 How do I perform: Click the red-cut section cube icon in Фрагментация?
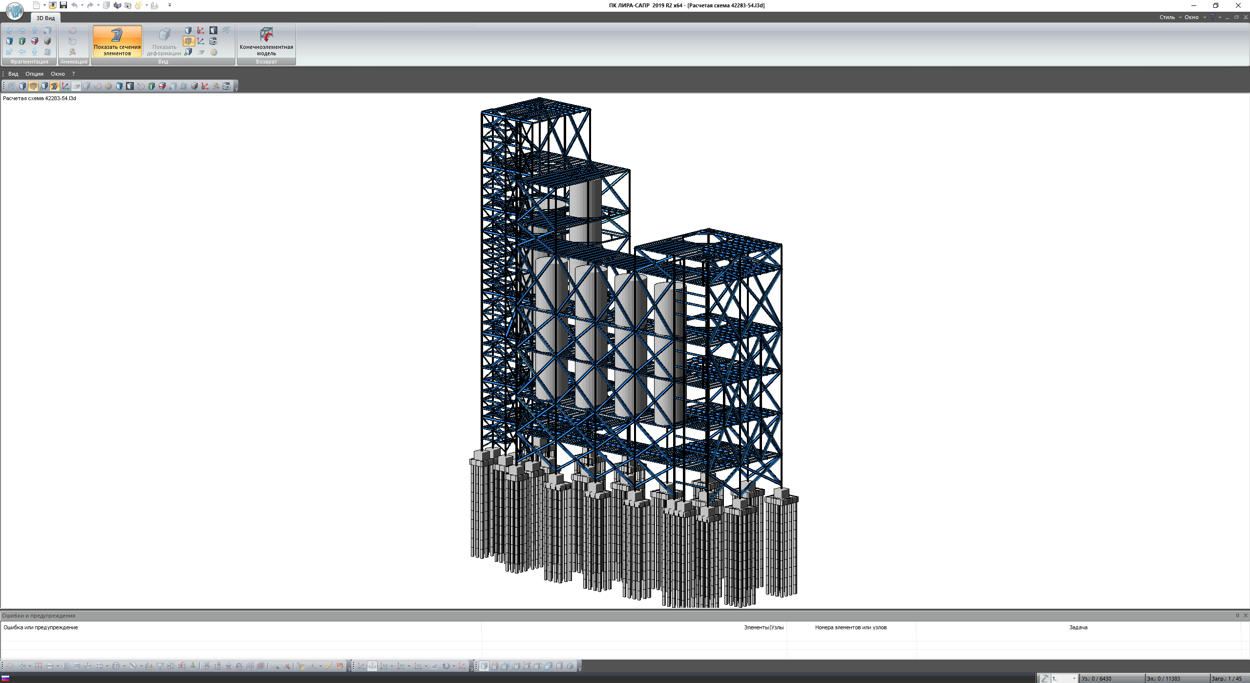[35, 42]
